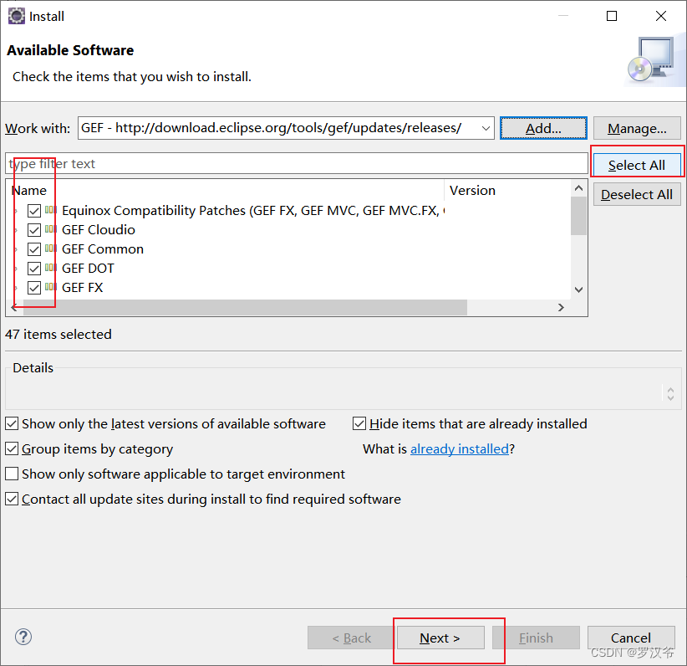Image resolution: width=687 pixels, height=666 pixels.
Task: Cancel the install dialog
Action: pyautogui.click(x=631, y=638)
